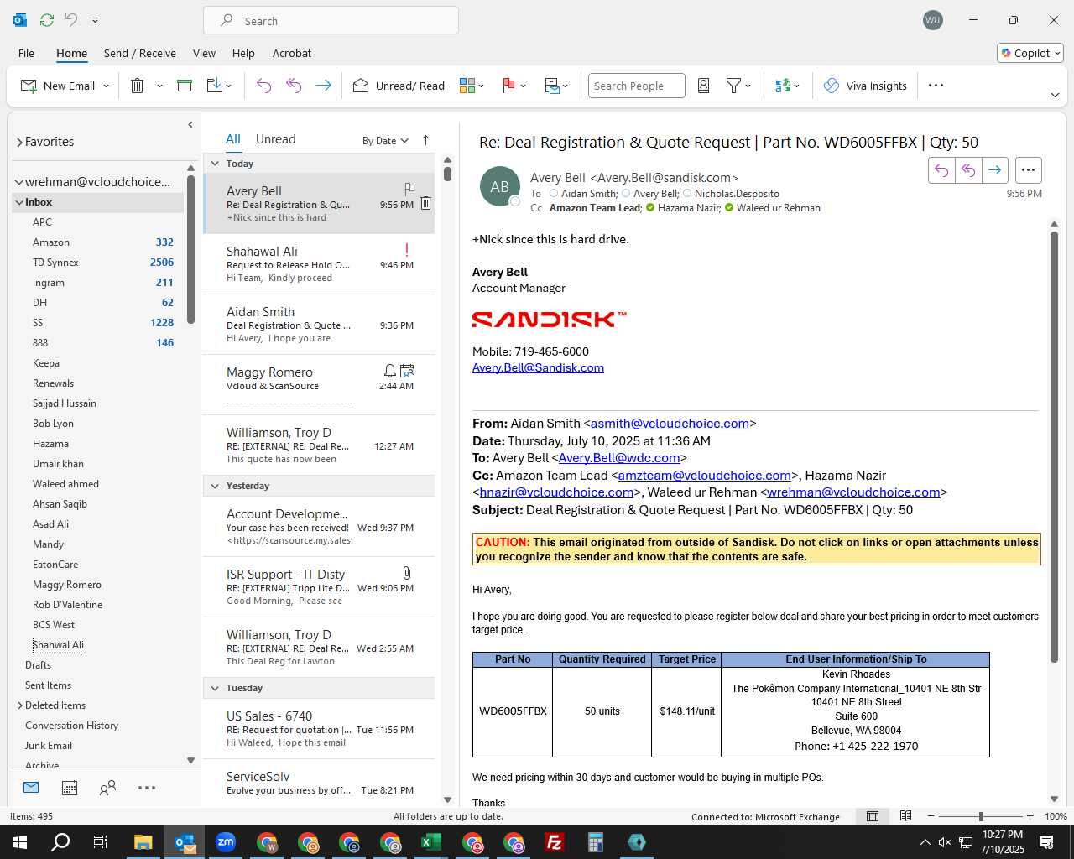
Task: Click amzteam@vcloudchoice.com link
Action: [704, 476]
